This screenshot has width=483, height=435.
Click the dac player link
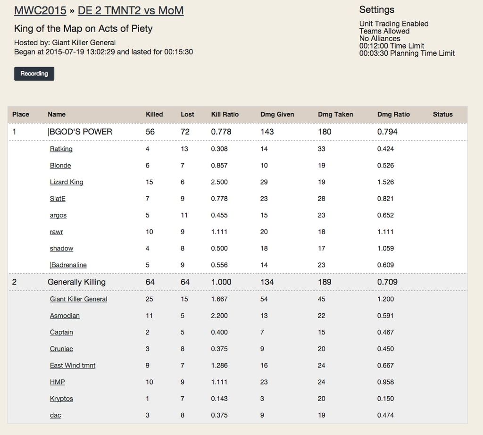pyautogui.click(x=55, y=415)
